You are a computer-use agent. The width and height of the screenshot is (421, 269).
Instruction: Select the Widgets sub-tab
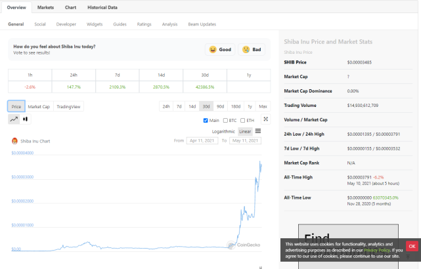pyautogui.click(x=95, y=24)
